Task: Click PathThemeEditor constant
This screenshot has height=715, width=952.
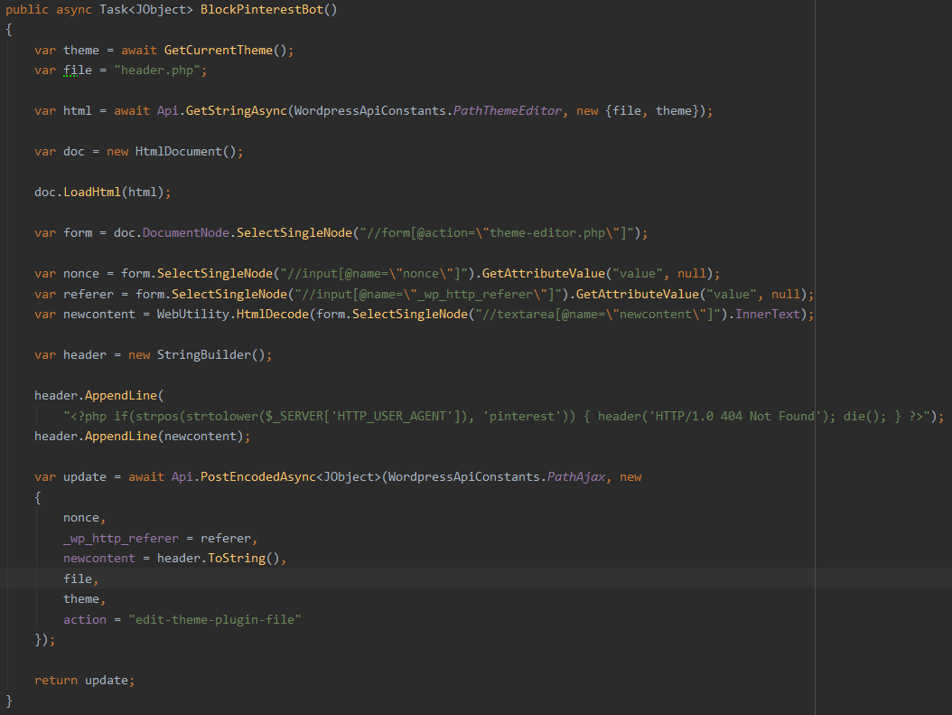Action: pyautogui.click(x=507, y=111)
